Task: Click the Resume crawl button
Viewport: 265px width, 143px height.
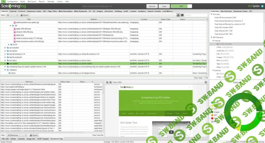Action: pyautogui.click(x=152, y=6)
